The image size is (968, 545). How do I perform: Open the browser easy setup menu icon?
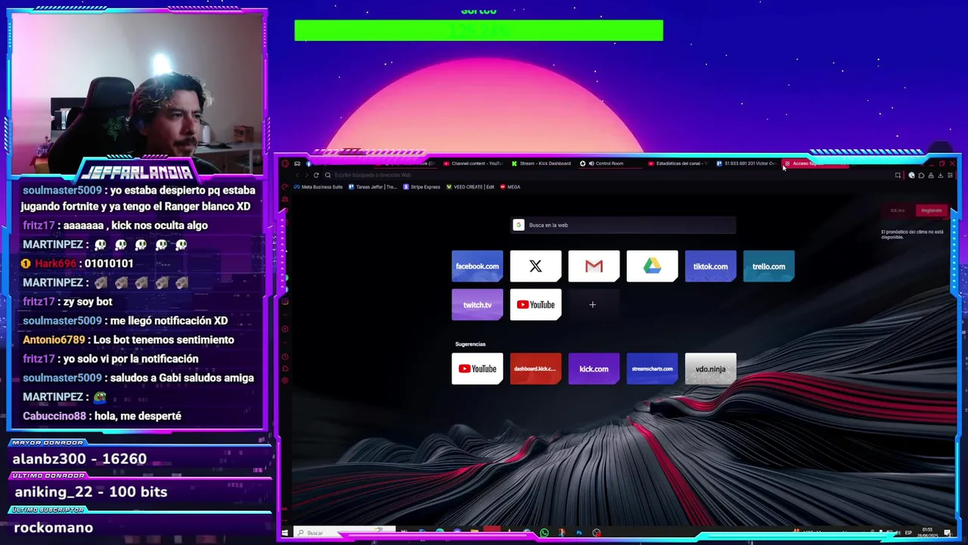click(950, 175)
